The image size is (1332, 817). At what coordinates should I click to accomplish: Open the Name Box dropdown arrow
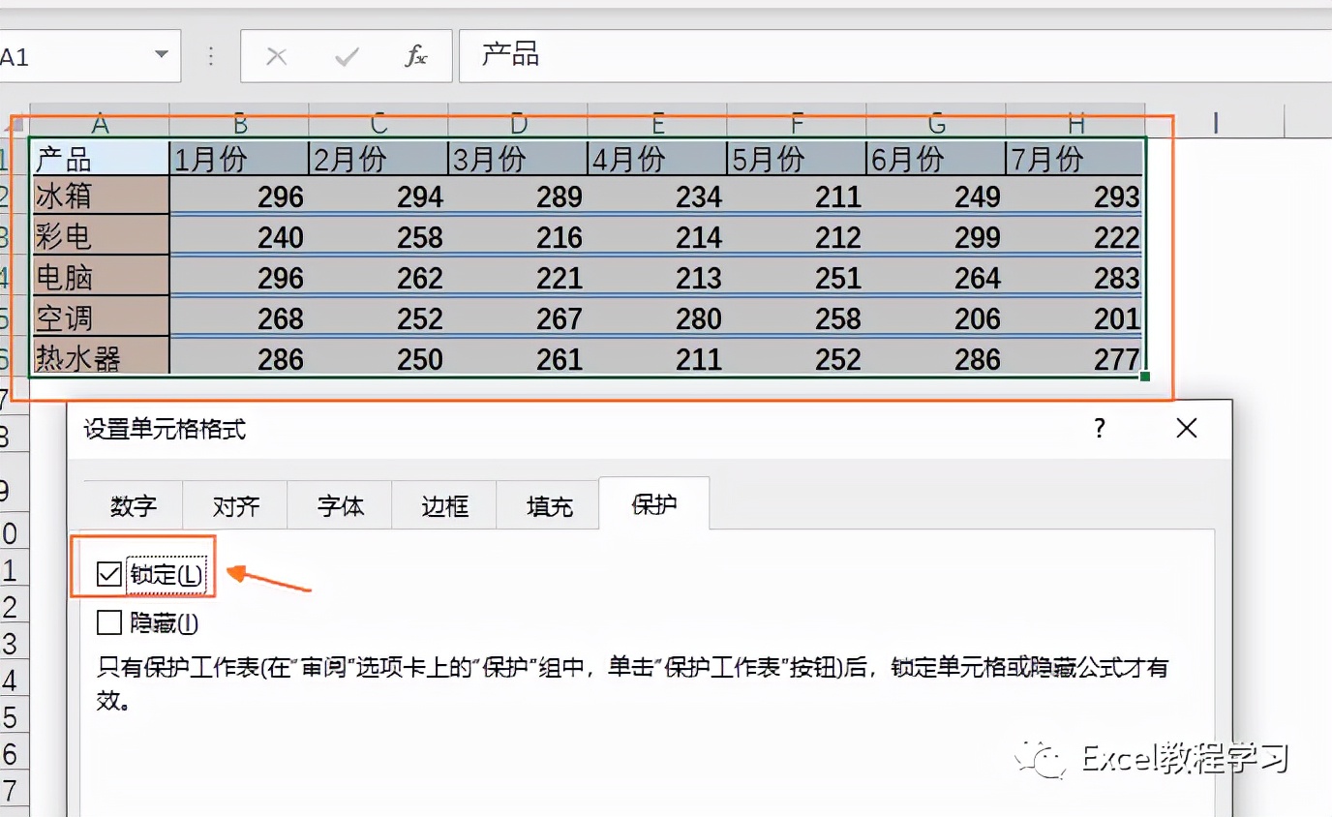pyautogui.click(x=163, y=55)
